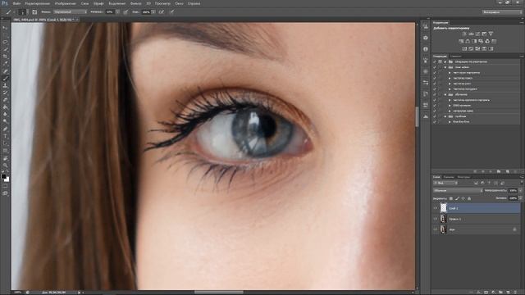Open the layer filter type dropdown Вид
Viewport: 525px width, 295px height.
(445, 183)
